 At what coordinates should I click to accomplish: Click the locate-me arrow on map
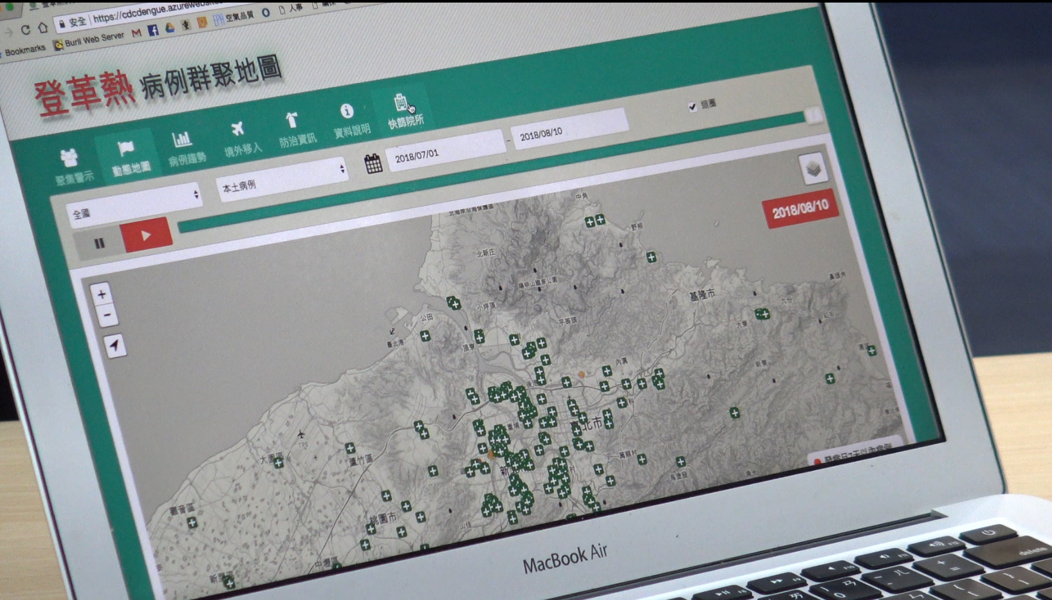115,345
